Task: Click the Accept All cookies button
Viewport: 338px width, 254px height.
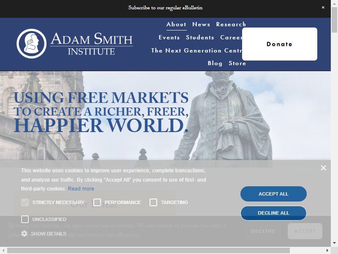Action: (273, 194)
